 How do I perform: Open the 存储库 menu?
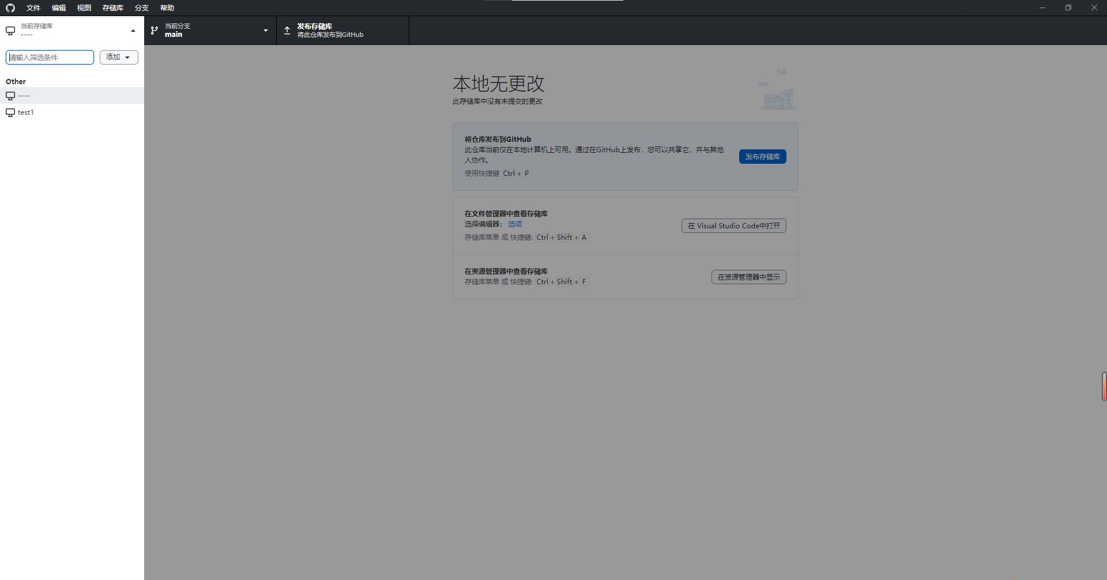coord(113,8)
